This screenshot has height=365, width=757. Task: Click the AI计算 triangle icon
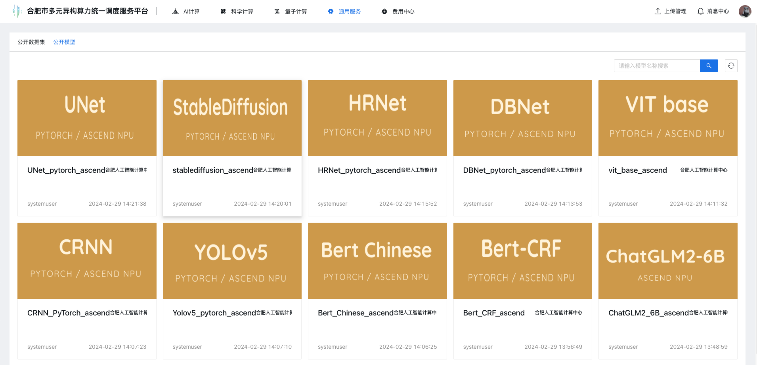pyautogui.click(x=176, y=11)
